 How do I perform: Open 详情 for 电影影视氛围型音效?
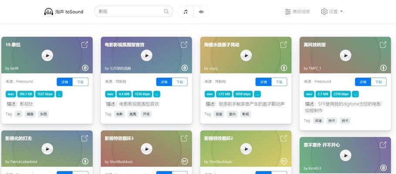(x=164, y=82)
